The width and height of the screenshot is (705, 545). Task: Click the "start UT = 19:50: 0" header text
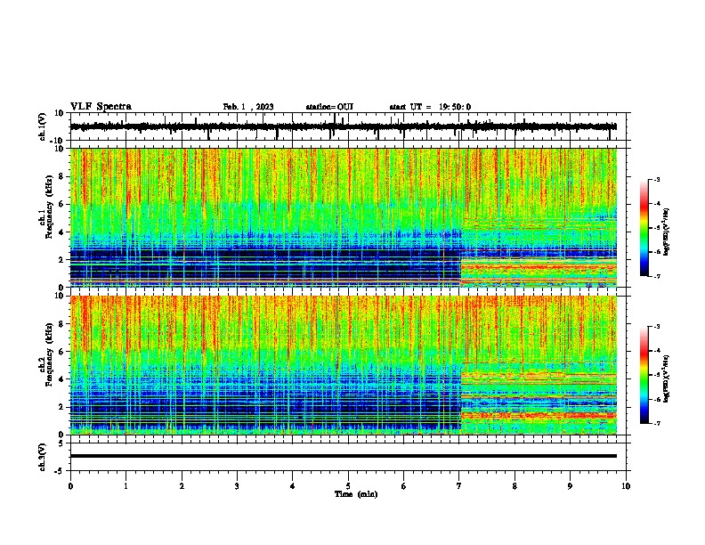pos(430,107)
